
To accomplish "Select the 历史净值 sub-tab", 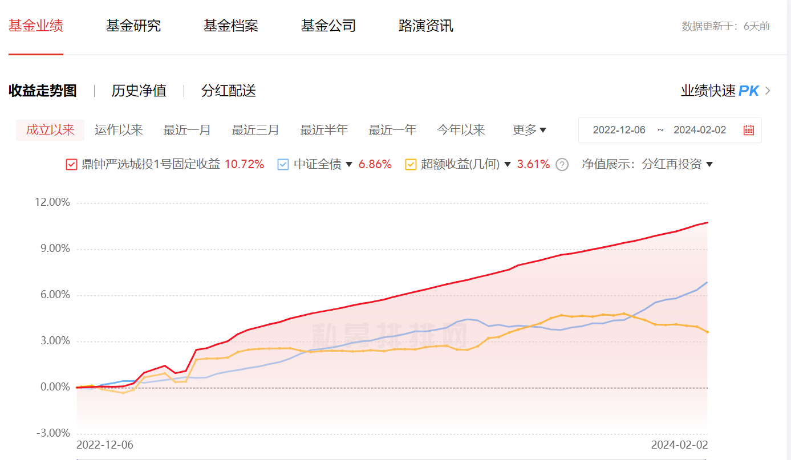I will 139,91.
